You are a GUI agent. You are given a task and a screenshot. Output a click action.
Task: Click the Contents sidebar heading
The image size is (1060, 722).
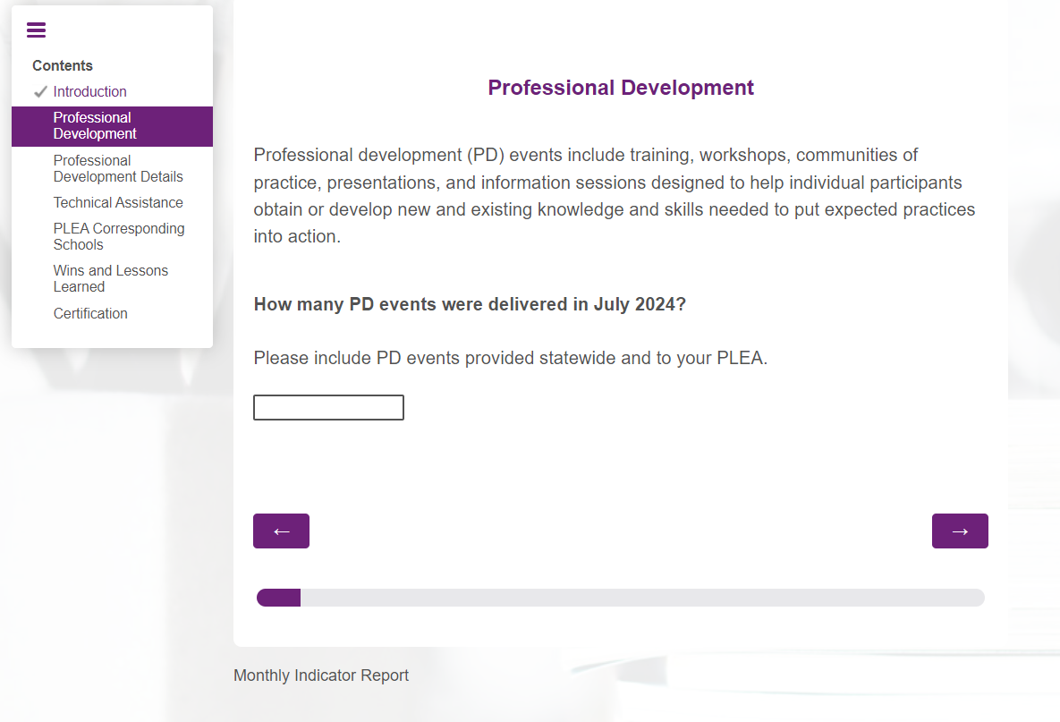[x=63, y=65]
